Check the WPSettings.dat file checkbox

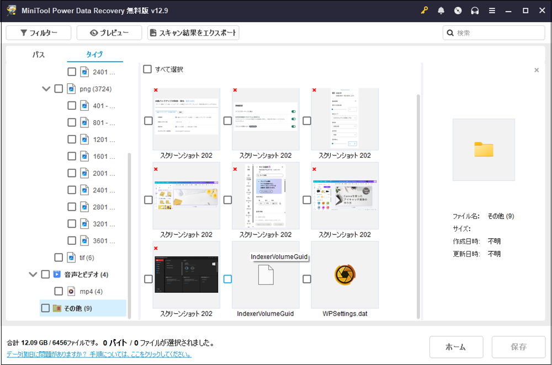[307, 279]
